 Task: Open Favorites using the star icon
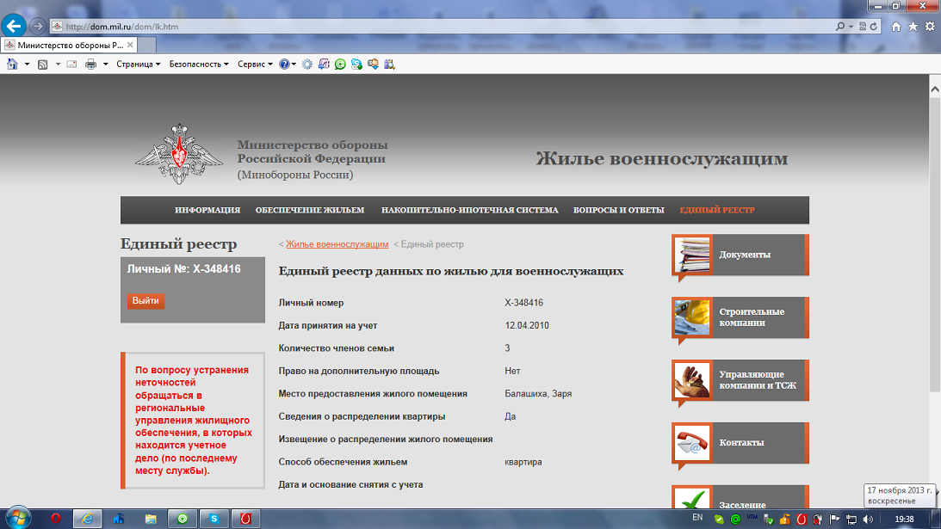(x=913, y=27)
